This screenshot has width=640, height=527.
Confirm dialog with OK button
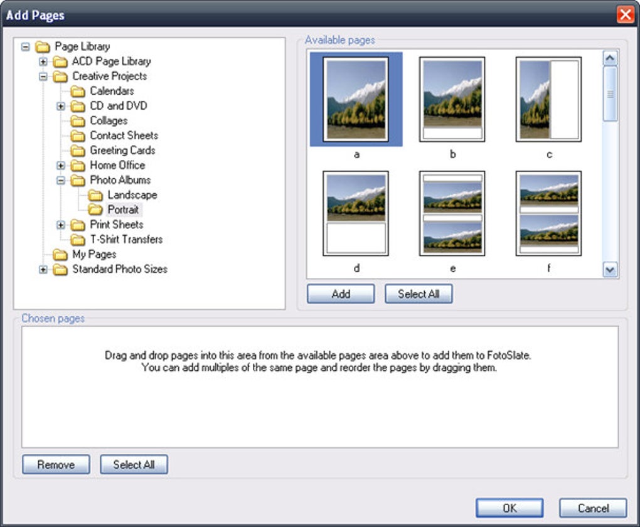(509, 508)
